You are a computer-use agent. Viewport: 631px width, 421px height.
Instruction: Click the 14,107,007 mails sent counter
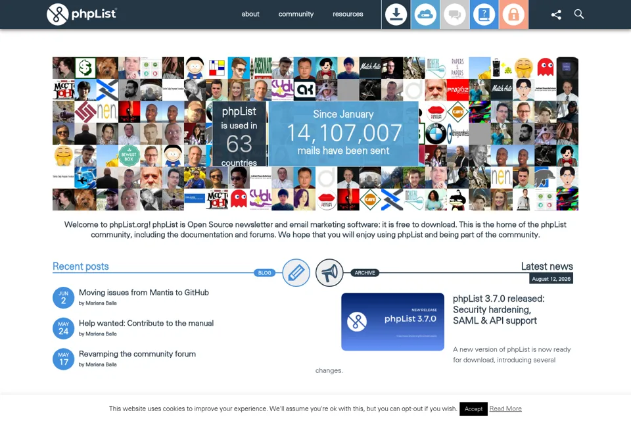(344, 134)
